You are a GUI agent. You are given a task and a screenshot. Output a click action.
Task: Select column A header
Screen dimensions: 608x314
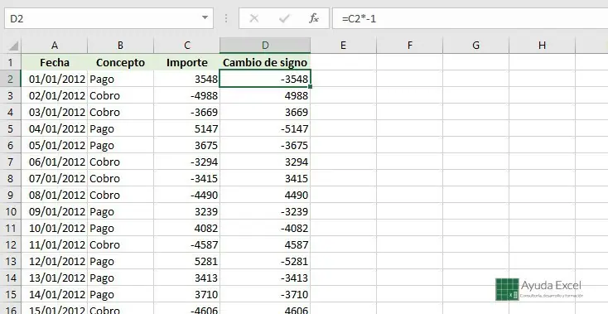point(55,46)
